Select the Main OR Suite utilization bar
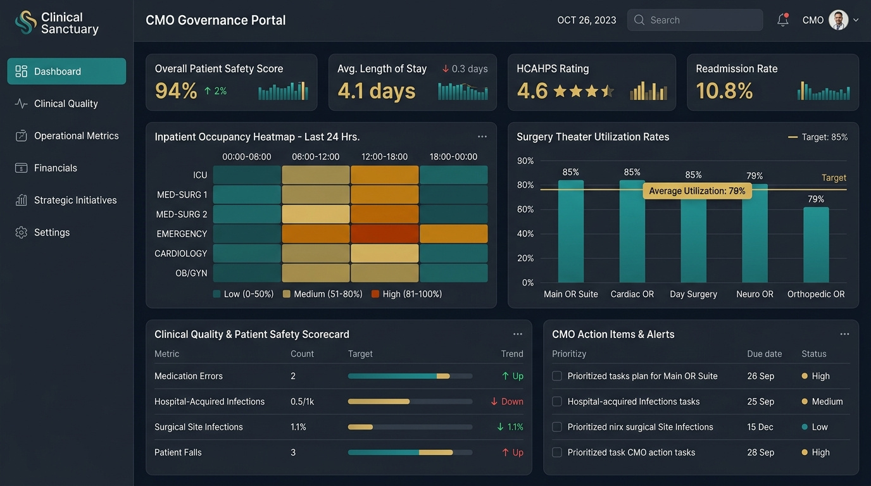 coord(571,232)
